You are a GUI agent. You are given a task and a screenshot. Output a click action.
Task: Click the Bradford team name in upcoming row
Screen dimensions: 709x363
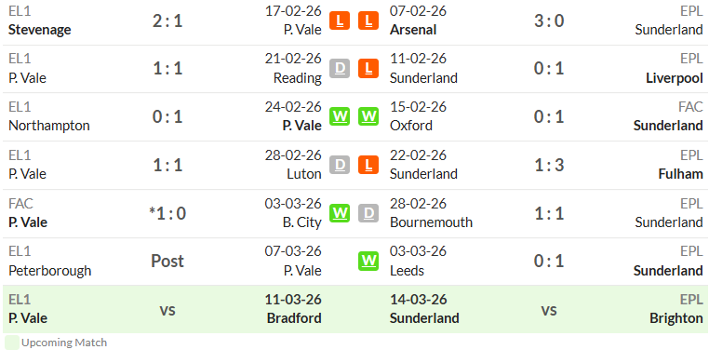click(294, 318)
